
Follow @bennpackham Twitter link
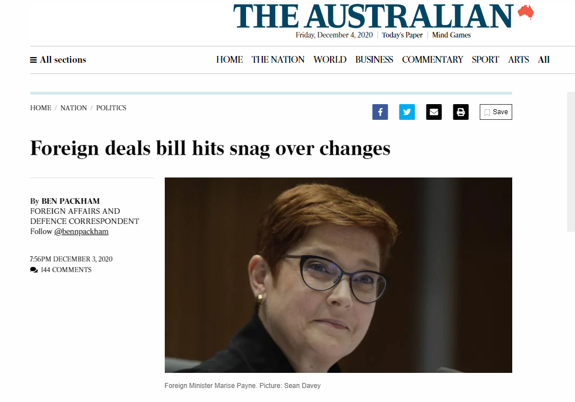(81, 232)
